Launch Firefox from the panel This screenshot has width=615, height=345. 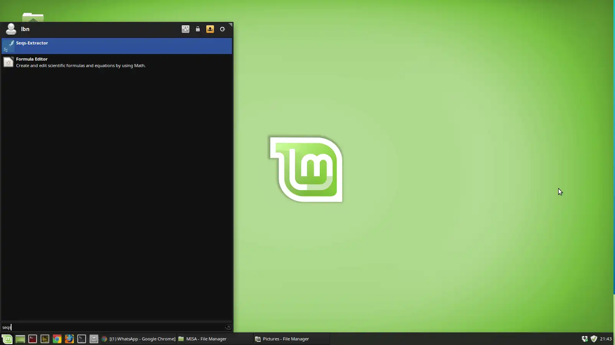click(69, 339)
